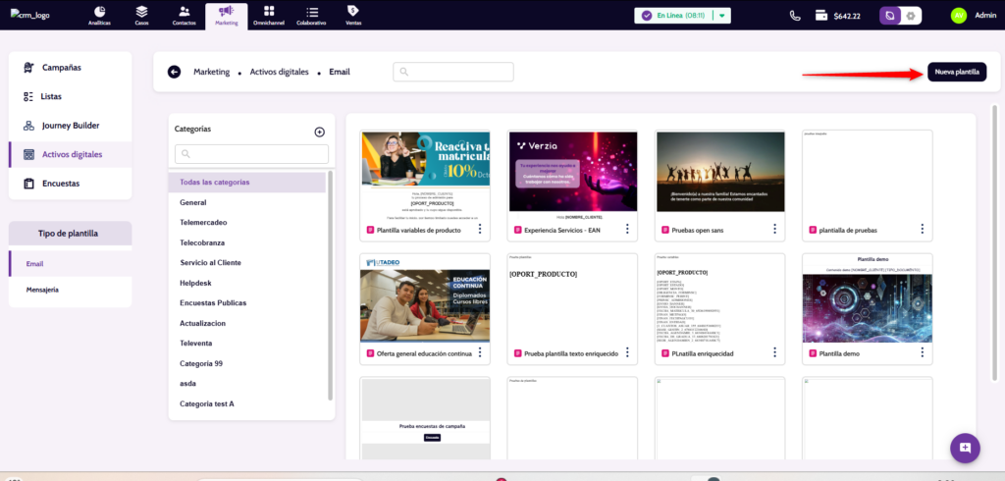Click the Nueva plantilla button
Image resolution: width=1005 pixels, height=481 pixels.
click(x=957, y=72)
